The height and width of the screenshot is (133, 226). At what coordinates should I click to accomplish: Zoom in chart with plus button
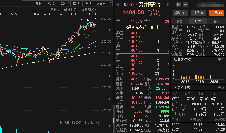[25, 3]
